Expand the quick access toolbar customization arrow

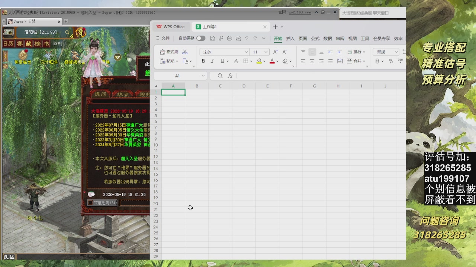264,38
